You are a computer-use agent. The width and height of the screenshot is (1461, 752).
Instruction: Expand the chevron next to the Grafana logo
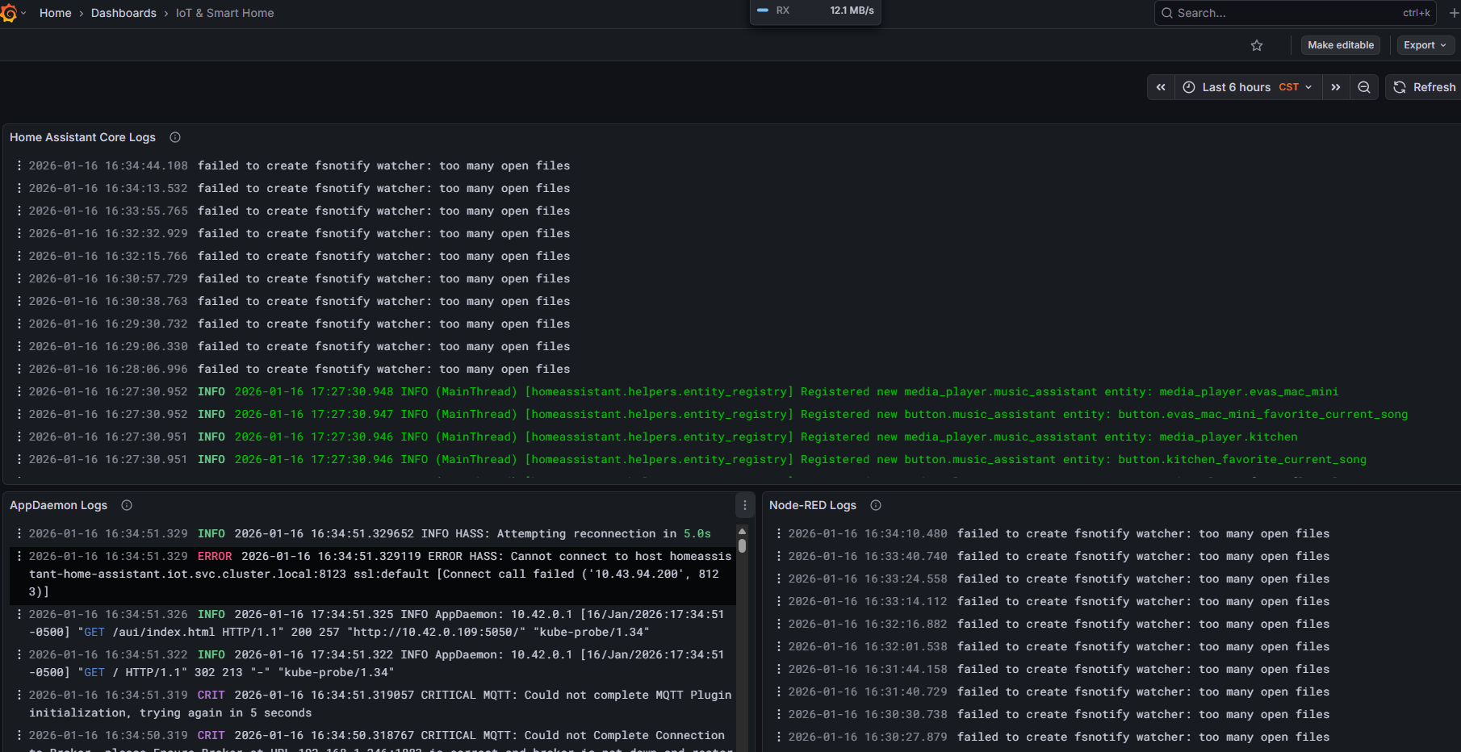25,12
